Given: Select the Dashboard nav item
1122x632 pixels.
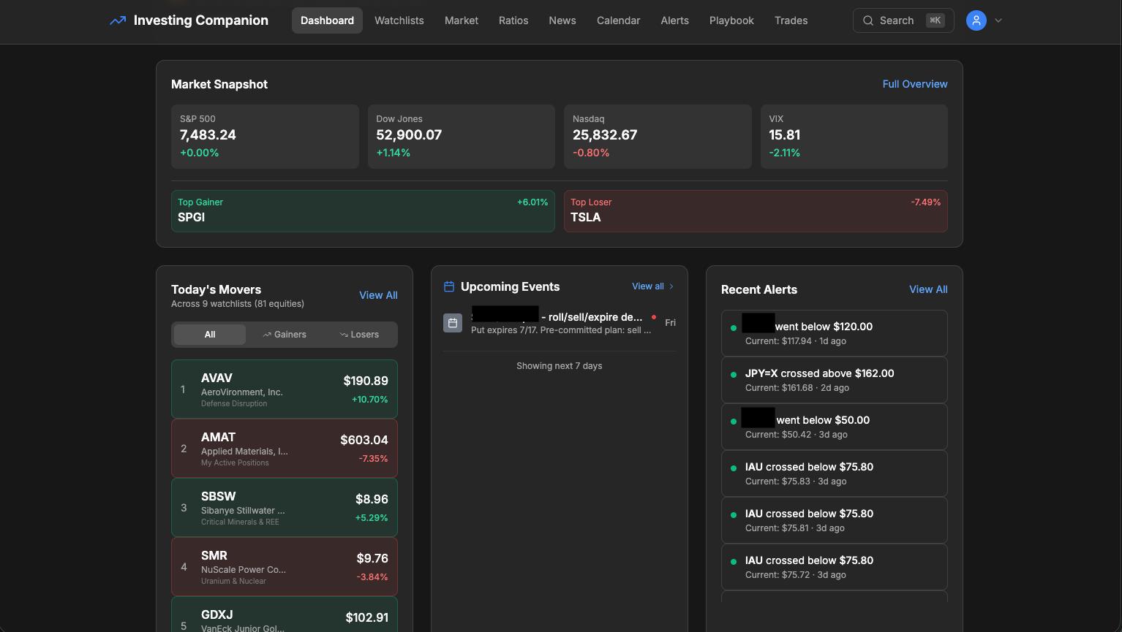Looking at the screenshot, I should (327, 20).
